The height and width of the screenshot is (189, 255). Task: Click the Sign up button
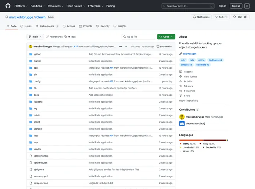click(x=236, y=6)
